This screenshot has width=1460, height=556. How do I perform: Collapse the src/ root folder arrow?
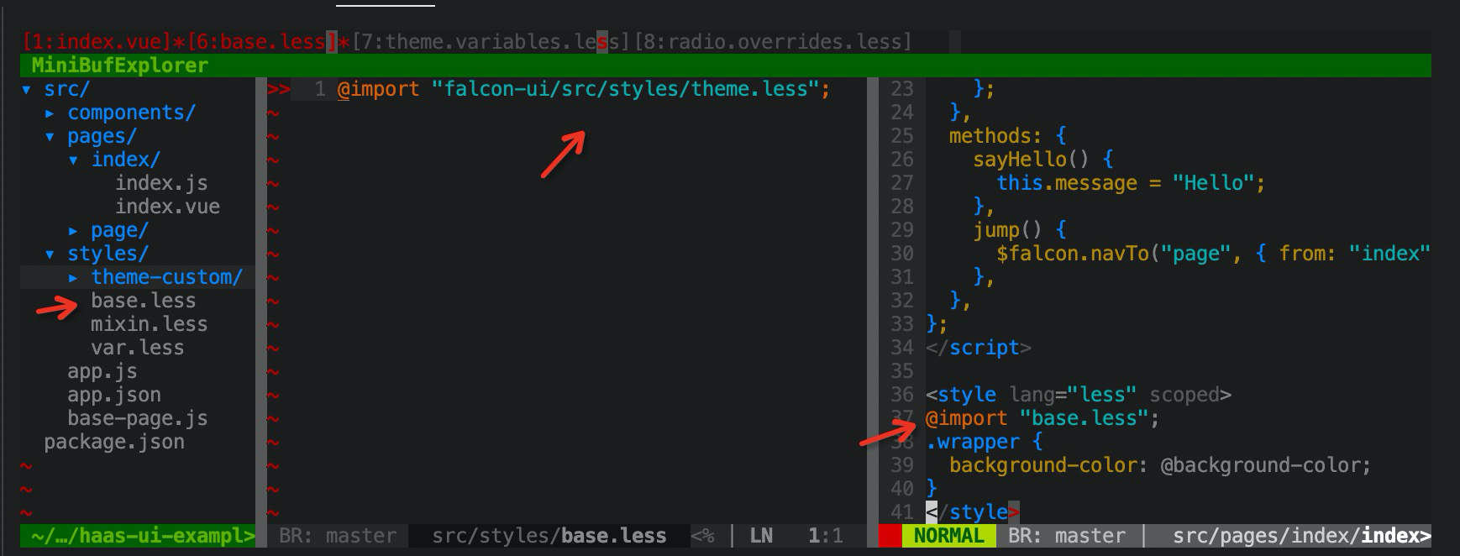click(27, 89)
